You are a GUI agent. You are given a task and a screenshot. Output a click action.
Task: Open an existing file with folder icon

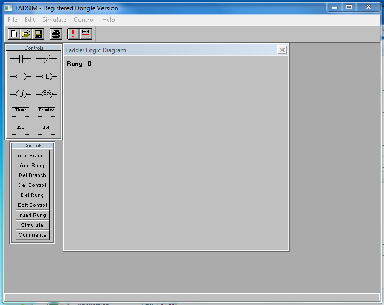[x=26, y=34]
